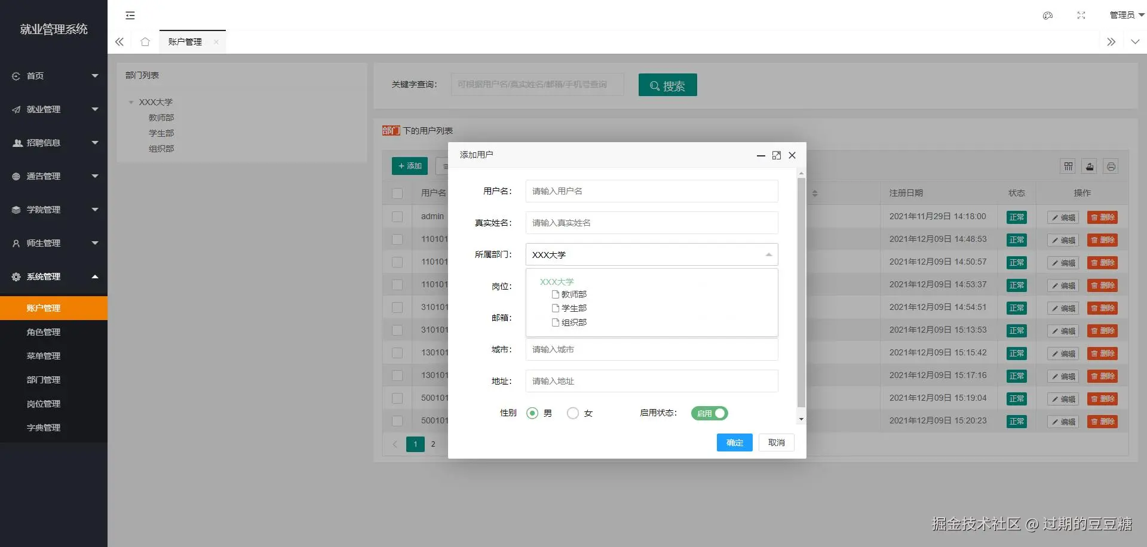Go to page 2 in pagination

(x=433, y=444)
